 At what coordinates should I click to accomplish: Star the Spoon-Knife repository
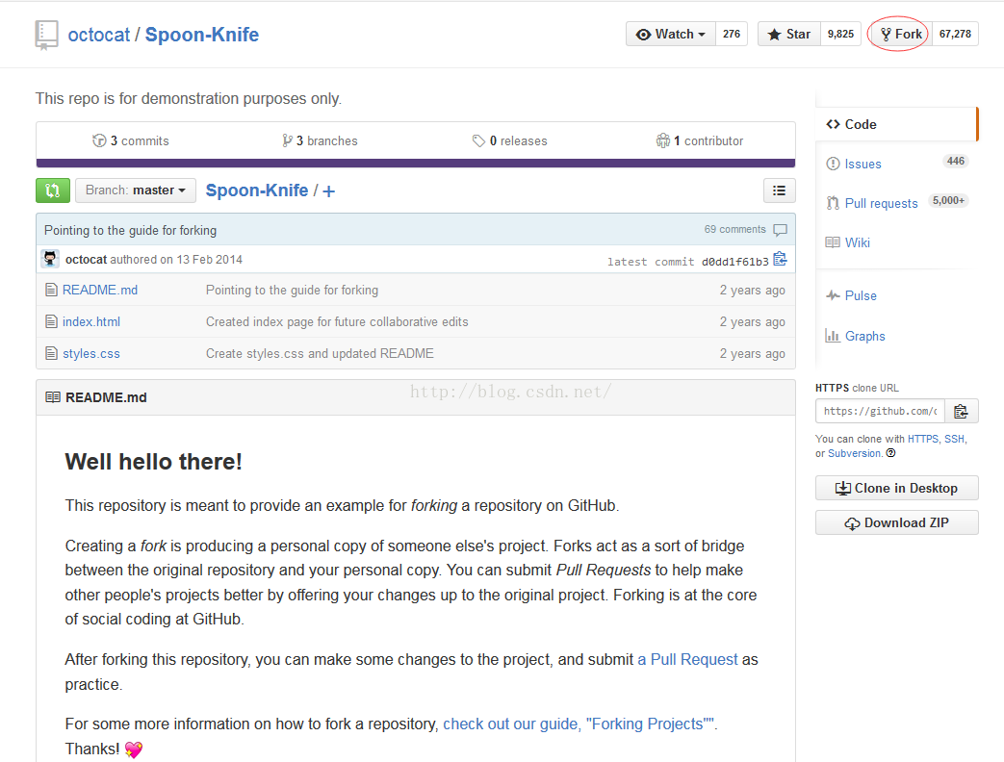(x=789, y=34)
